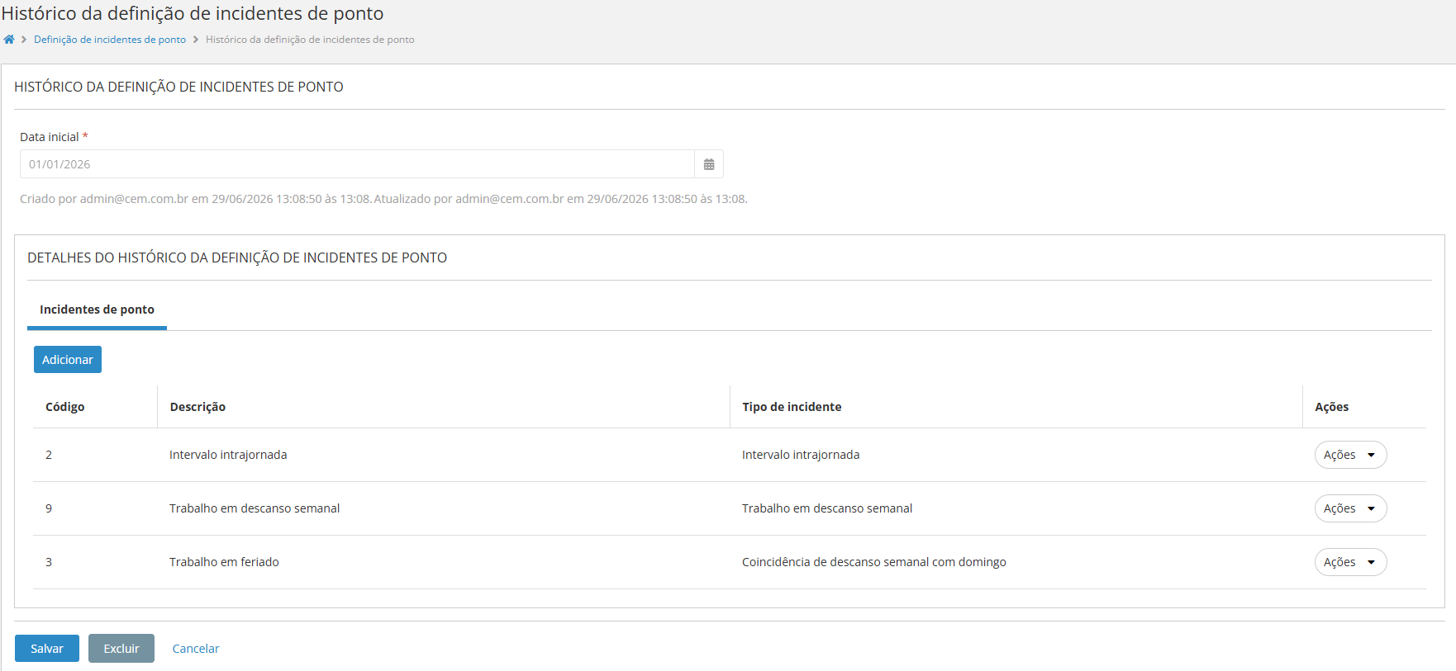Cancel via the Cancelar link
1456x671 pixels.
(196, 649)
